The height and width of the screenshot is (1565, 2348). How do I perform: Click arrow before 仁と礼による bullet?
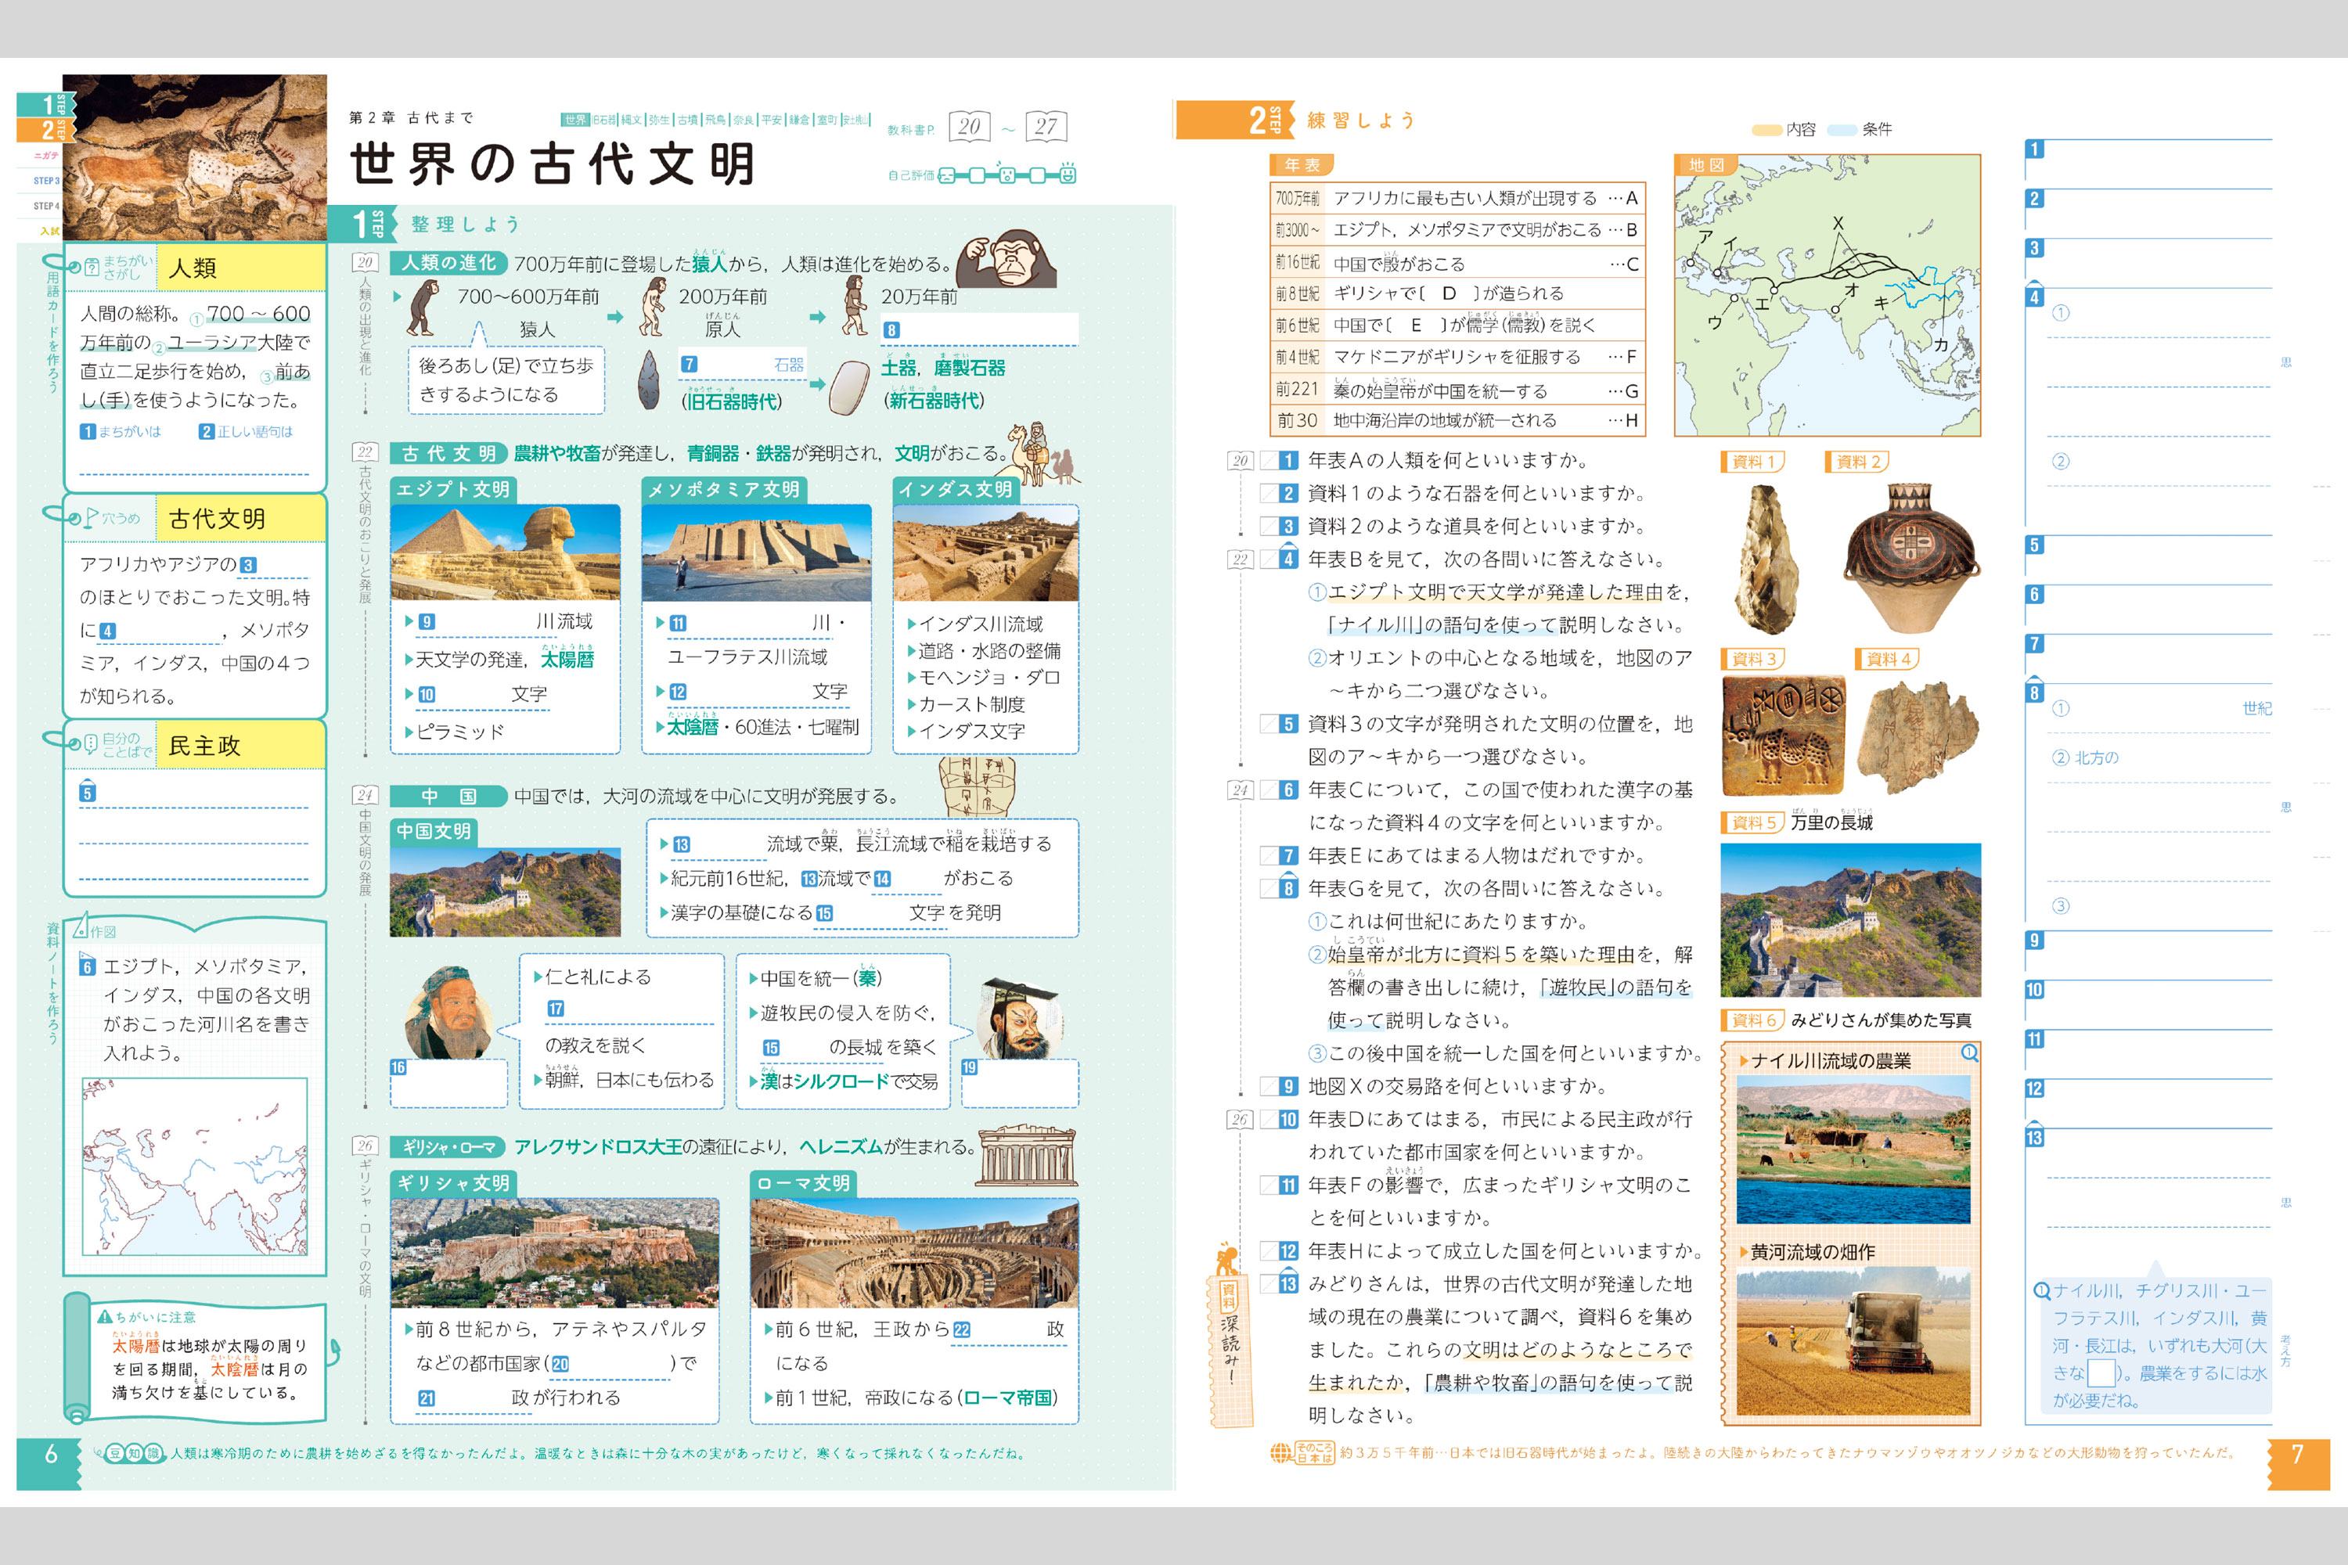537,977
